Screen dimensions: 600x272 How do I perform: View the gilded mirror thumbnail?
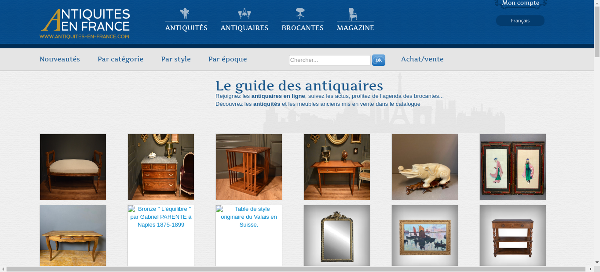point(337,235)
